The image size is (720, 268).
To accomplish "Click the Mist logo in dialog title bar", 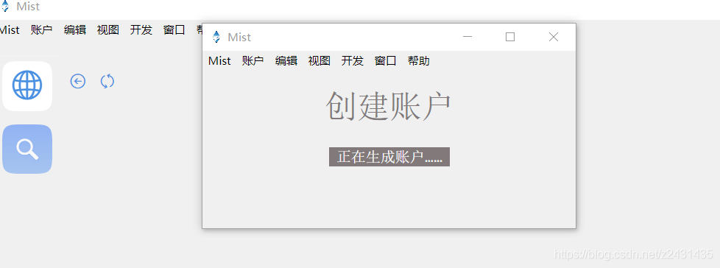I will tap(216, 37).
